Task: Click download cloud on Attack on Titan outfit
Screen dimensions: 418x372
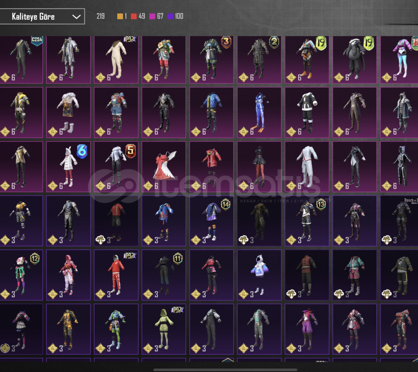Action: coord(387,240)
